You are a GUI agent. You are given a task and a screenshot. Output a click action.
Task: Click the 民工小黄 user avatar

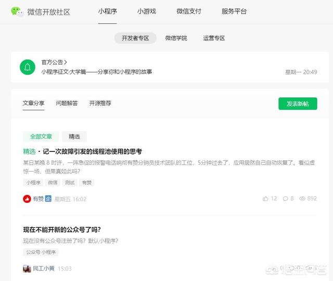click(27, 269)
